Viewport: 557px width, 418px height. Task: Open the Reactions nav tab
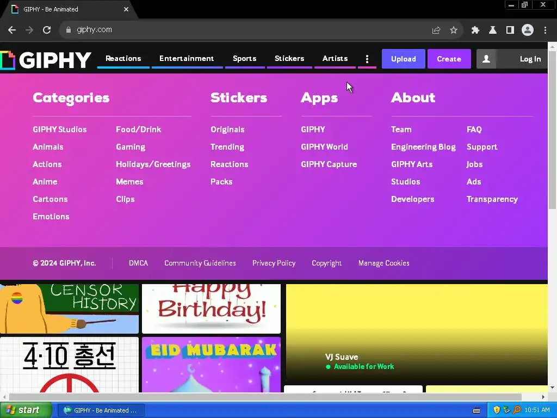click(x=123, y=58)
